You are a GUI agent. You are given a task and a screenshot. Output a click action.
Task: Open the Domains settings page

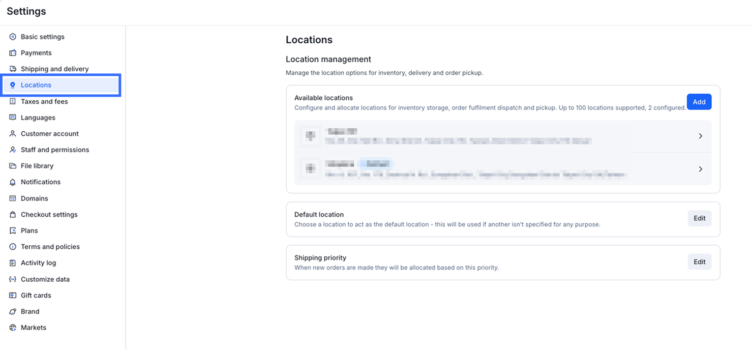pos(34,198)
